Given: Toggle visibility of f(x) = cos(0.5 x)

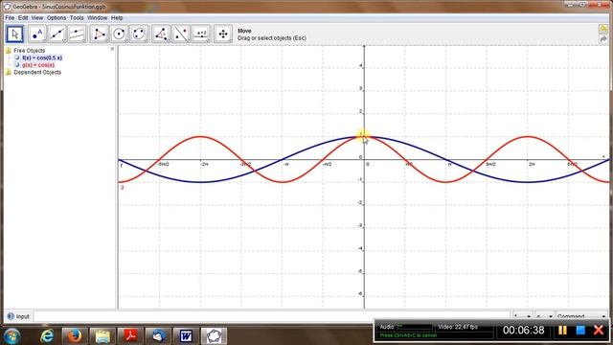Looking at the screenshot, I should point(17,57).
